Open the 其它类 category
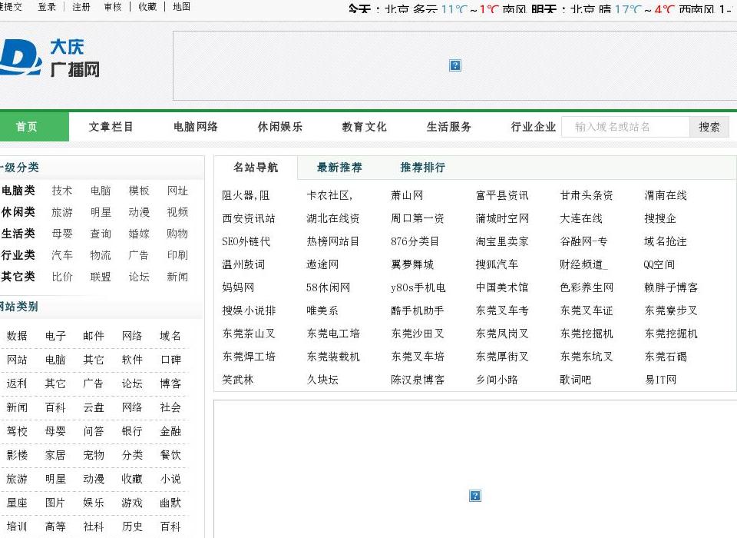 [18, 277]
